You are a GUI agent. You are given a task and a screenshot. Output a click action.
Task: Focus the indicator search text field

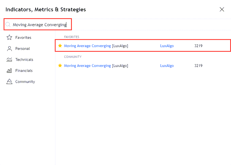40,25
